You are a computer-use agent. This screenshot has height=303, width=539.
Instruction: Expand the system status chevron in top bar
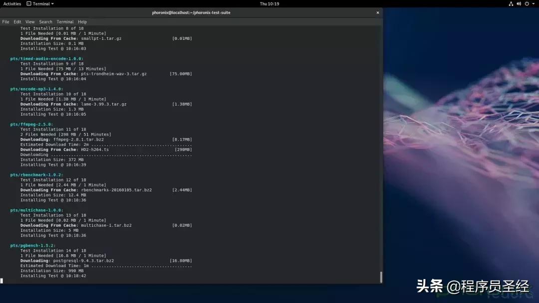click(534, 3)
